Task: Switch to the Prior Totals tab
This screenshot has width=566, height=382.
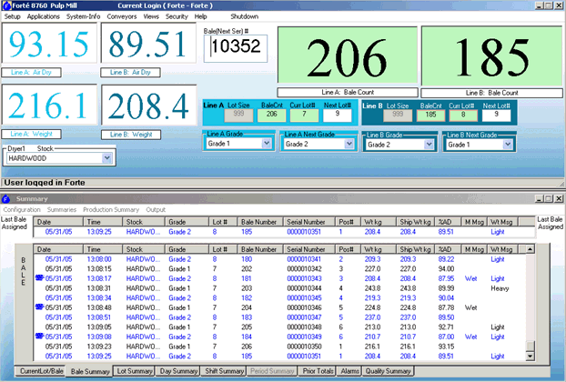Action: 318,371
